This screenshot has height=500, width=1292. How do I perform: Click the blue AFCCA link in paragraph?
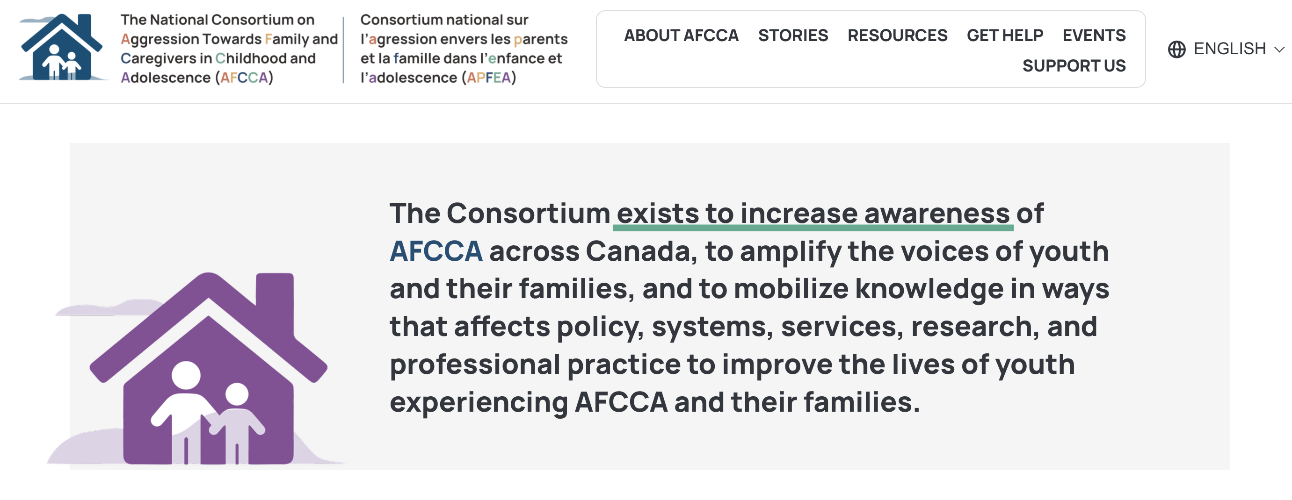click(436, 251)
